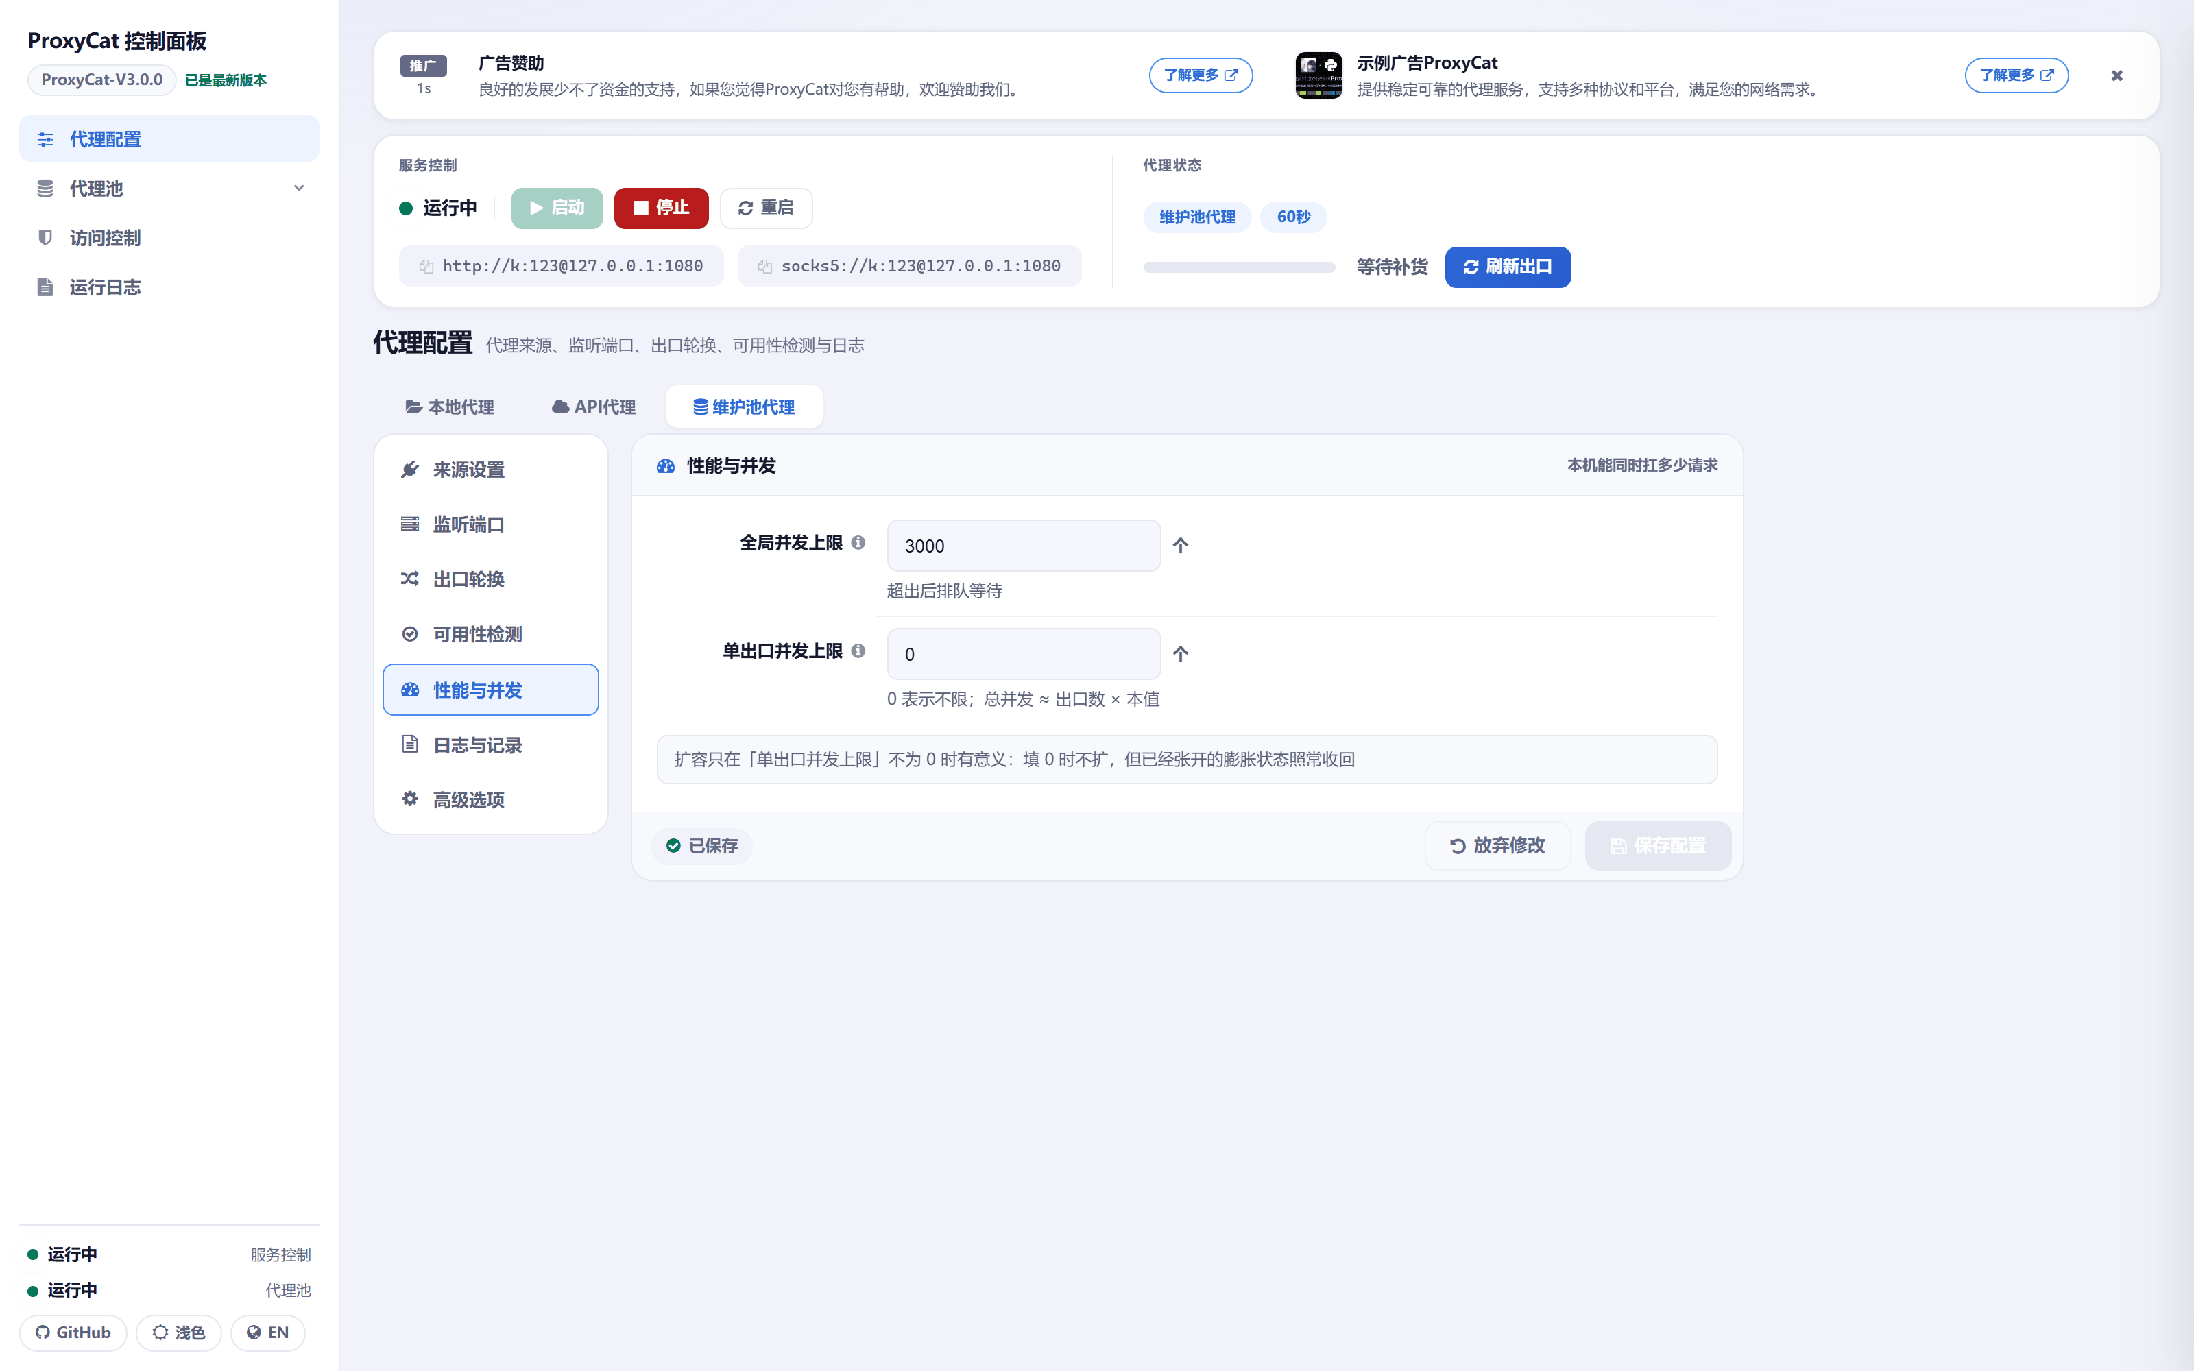Copy the http proxy address icon
This screenshot has width=2194, height=1371.
pyautogui.click(x=426, y=267)
